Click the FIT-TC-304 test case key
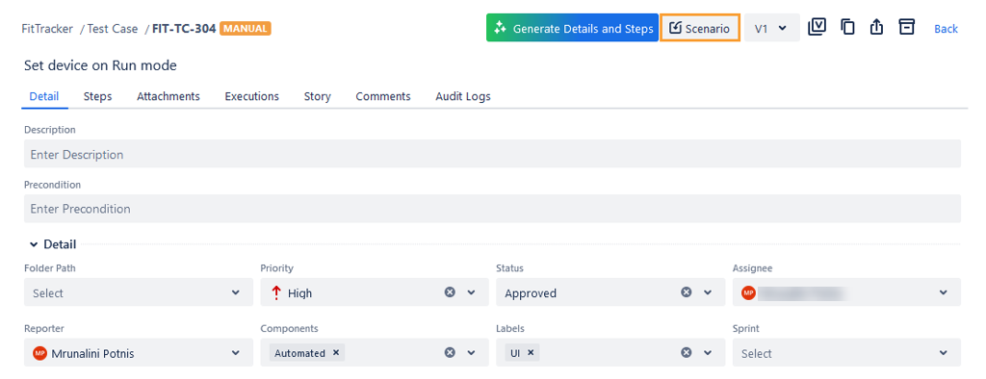Screen dimensions: 986x379 point(184,28)
